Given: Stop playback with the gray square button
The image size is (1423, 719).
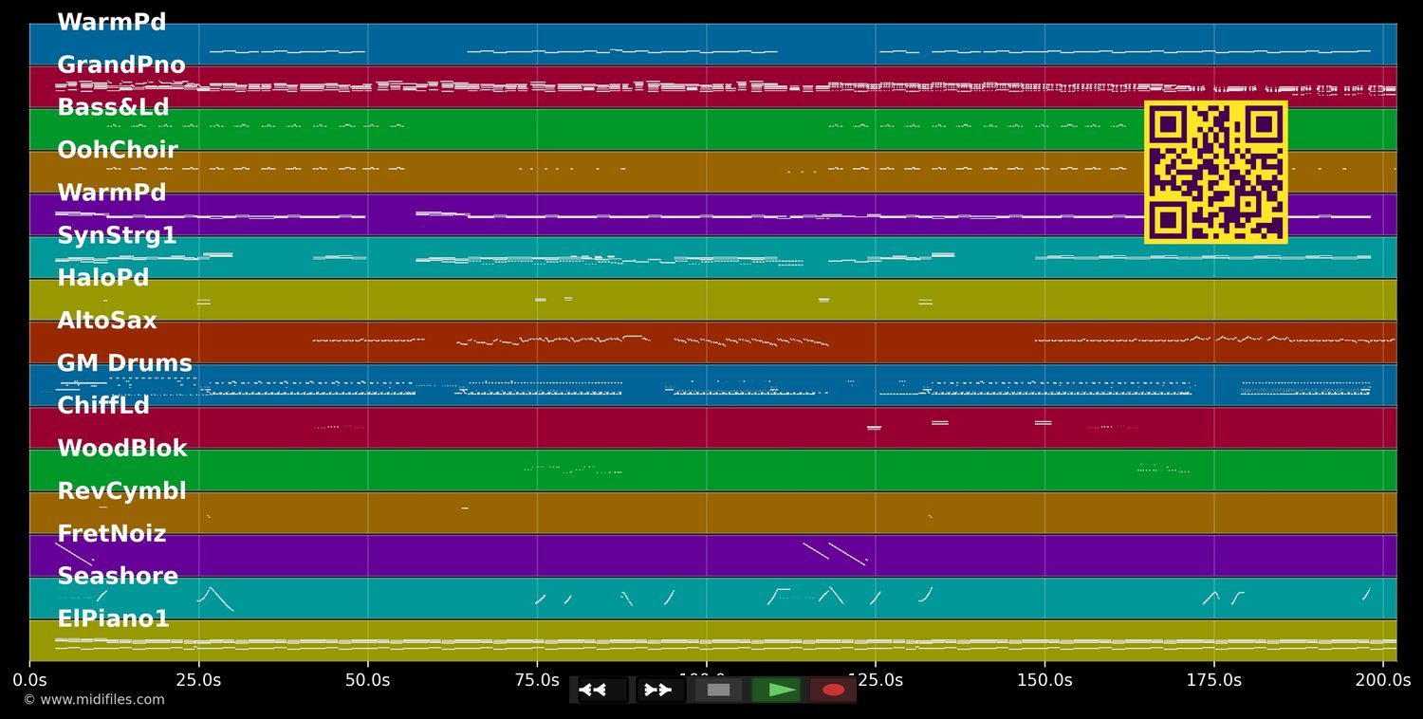Looking at the screenshot, I should 718,690.
